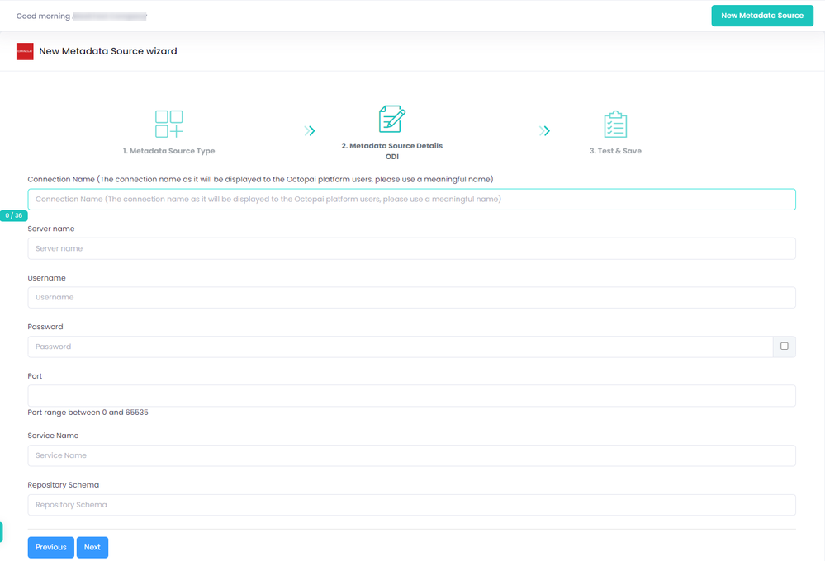Viewport: 825px width, 561px height.
Task: Focus the Repository Schema field
Action: point(411,505)
